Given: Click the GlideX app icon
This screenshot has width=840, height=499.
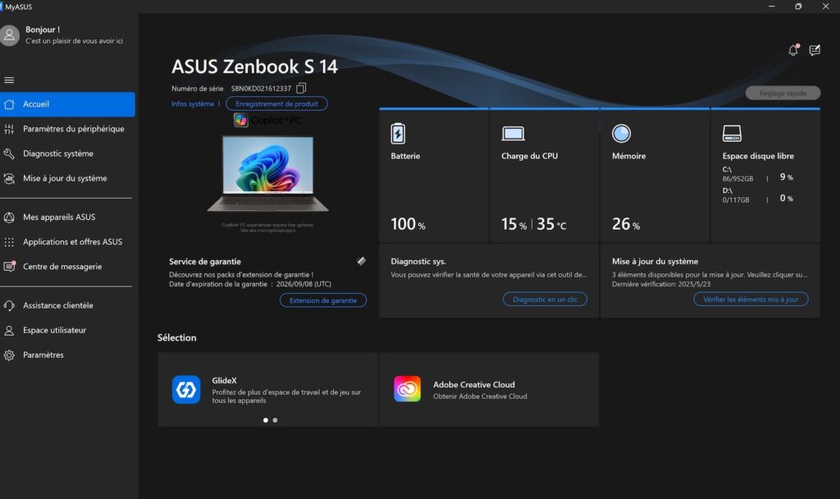Looking at the screenshot, I should click(186, 389).
